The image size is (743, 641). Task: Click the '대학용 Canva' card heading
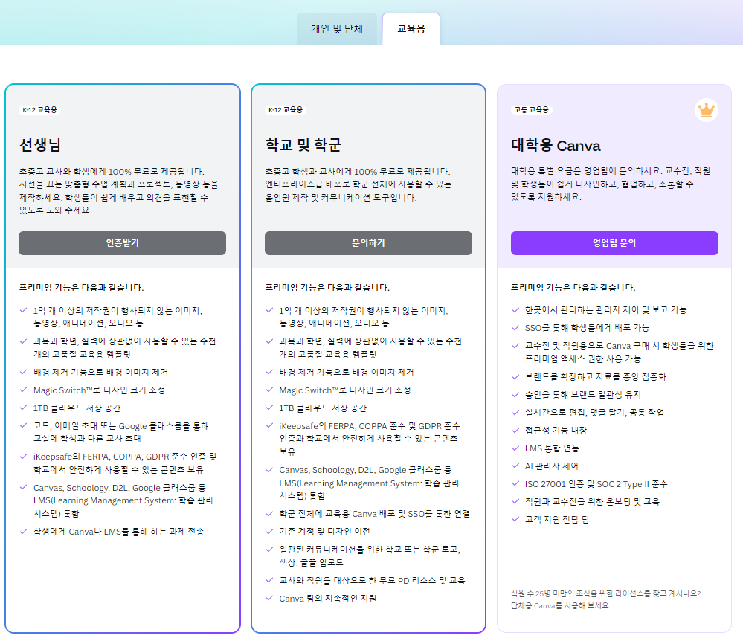[556, 146]
